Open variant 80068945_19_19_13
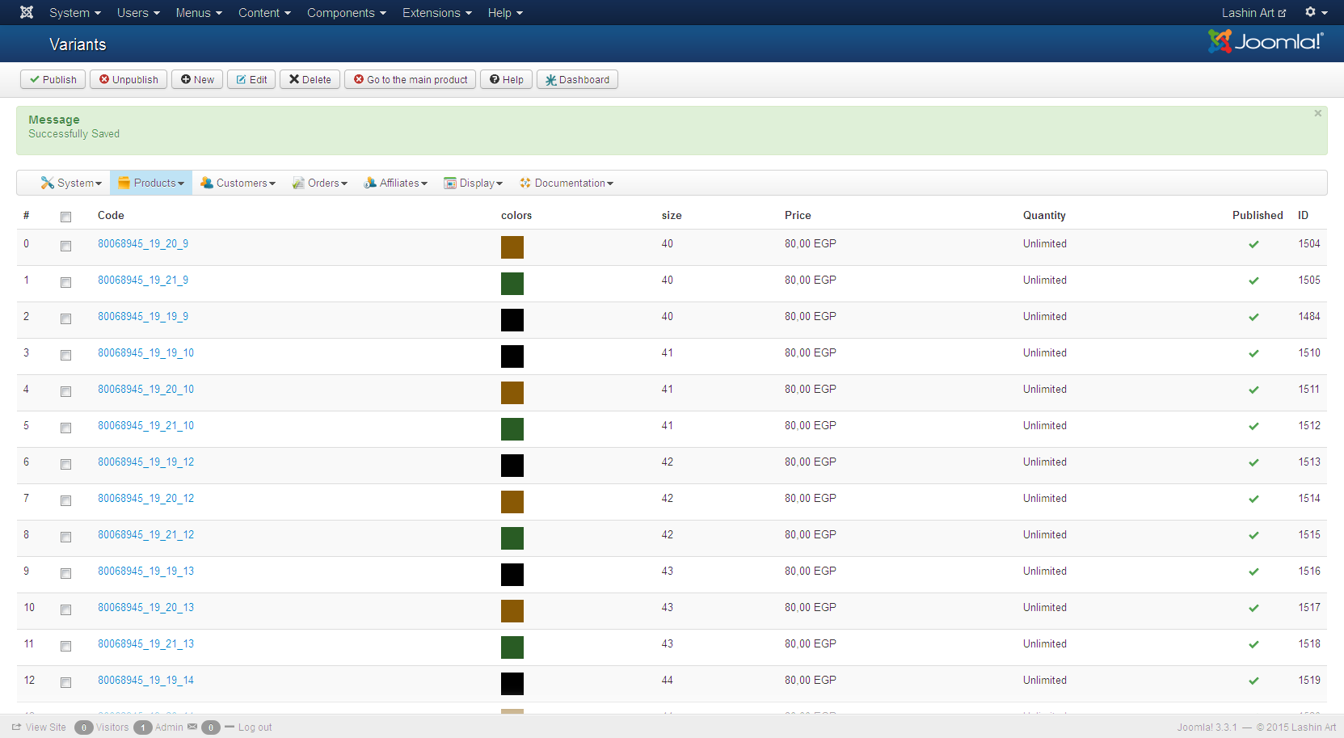The image size is (1344, 738). [x=145, y=571]
